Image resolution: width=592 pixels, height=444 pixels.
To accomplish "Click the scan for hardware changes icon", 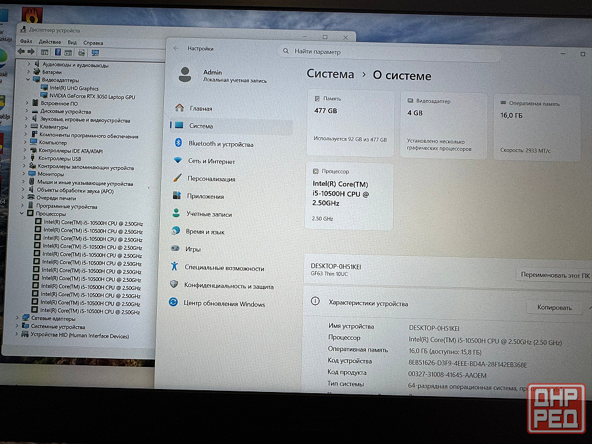I will [95, 53].
